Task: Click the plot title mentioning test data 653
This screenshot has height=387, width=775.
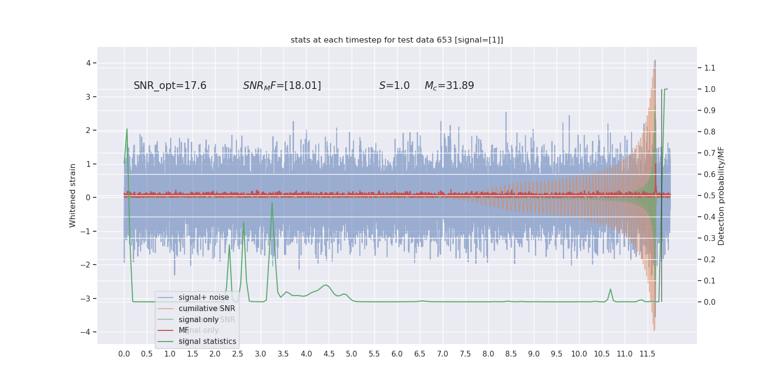Action: pos(397,40)
